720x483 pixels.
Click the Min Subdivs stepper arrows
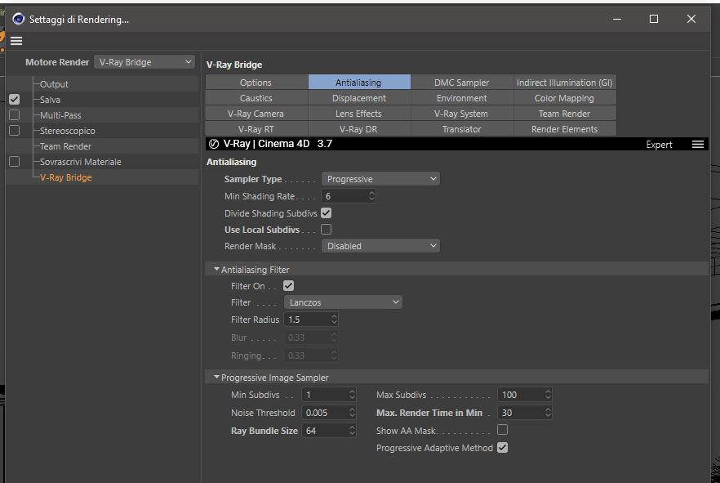point(352,395)
